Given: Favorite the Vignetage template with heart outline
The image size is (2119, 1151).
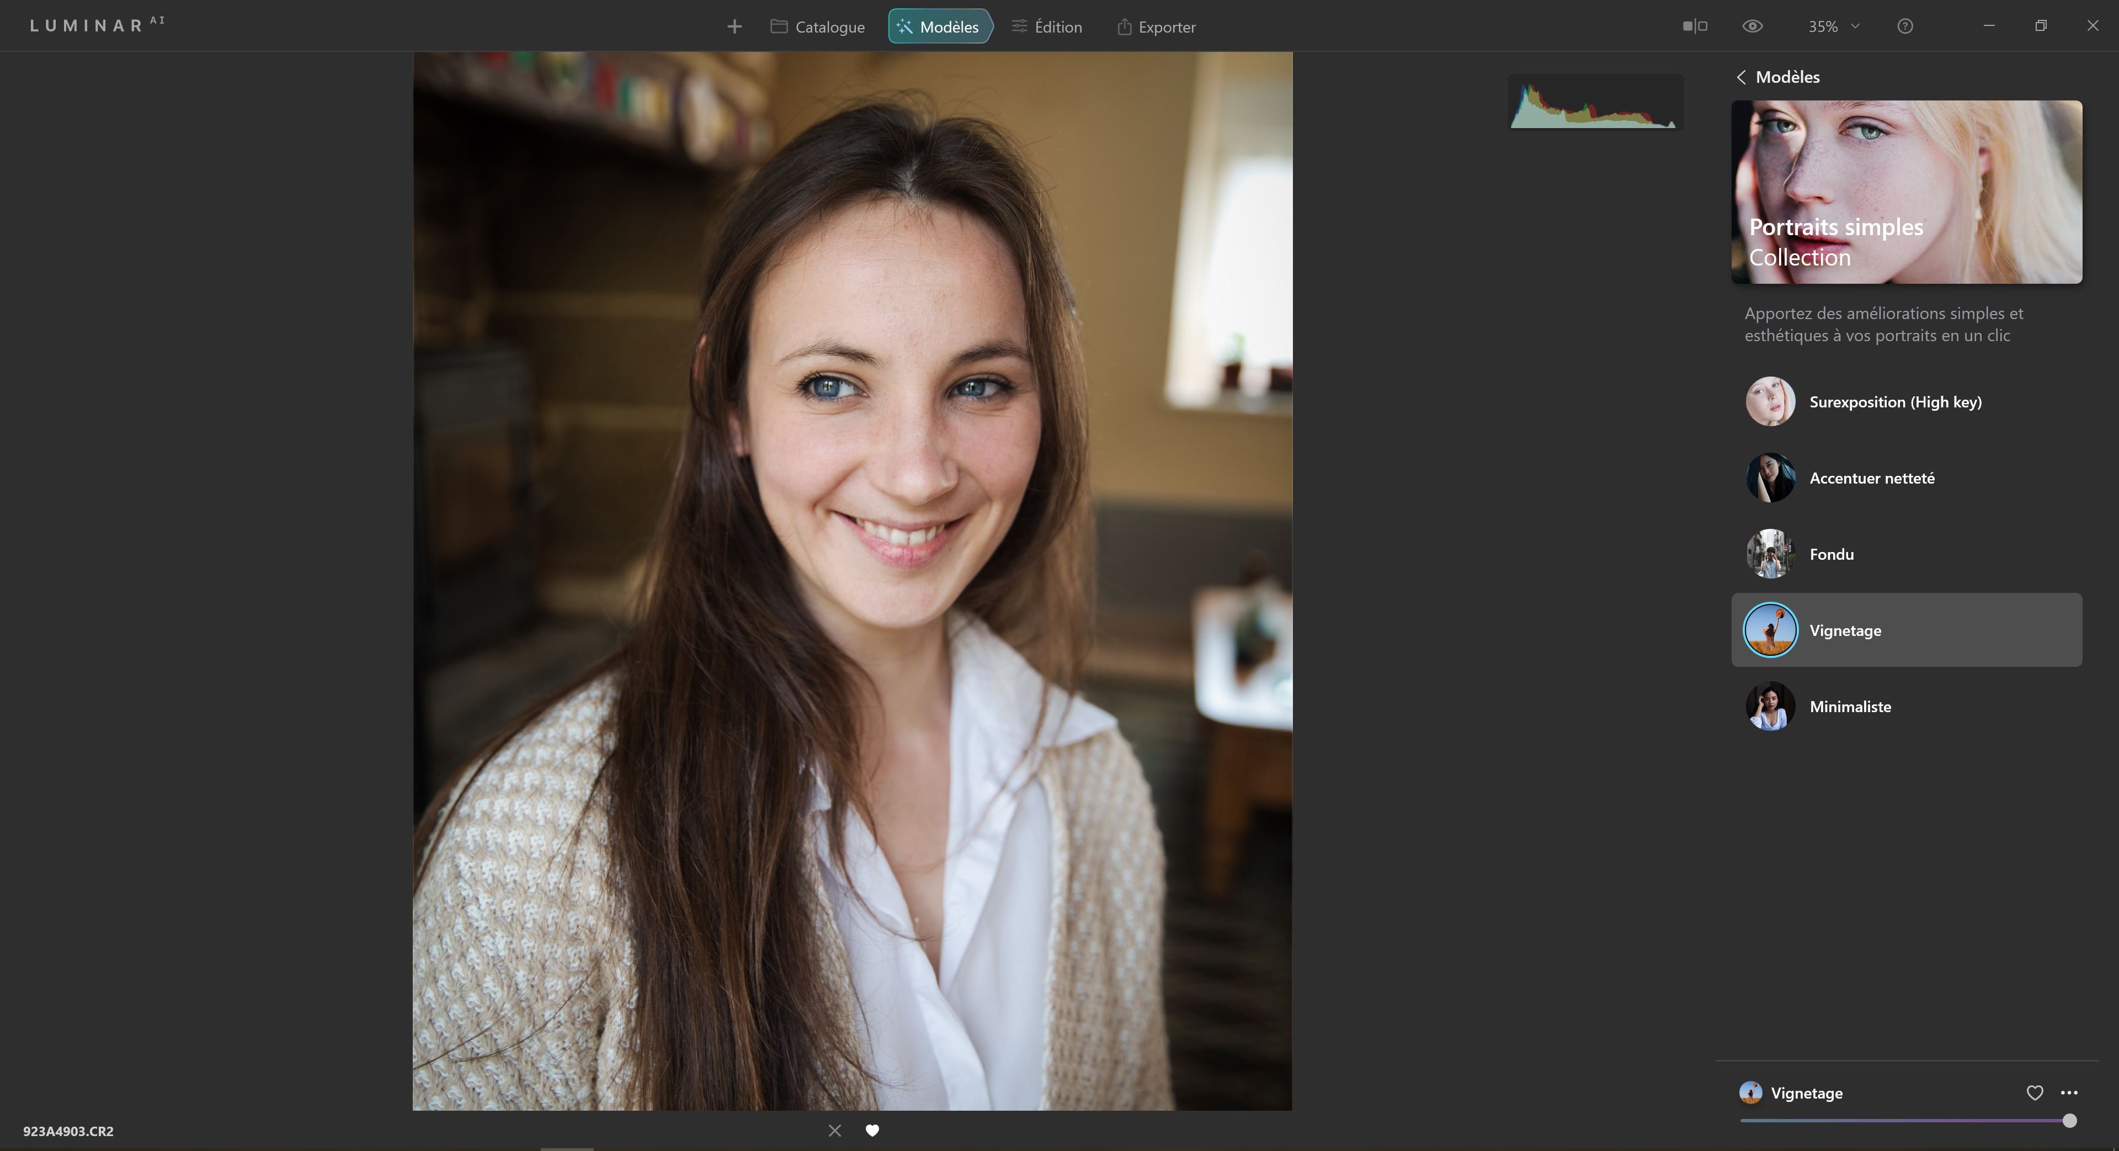Looking at the screenshot, I should (x=2034, y=1092).
